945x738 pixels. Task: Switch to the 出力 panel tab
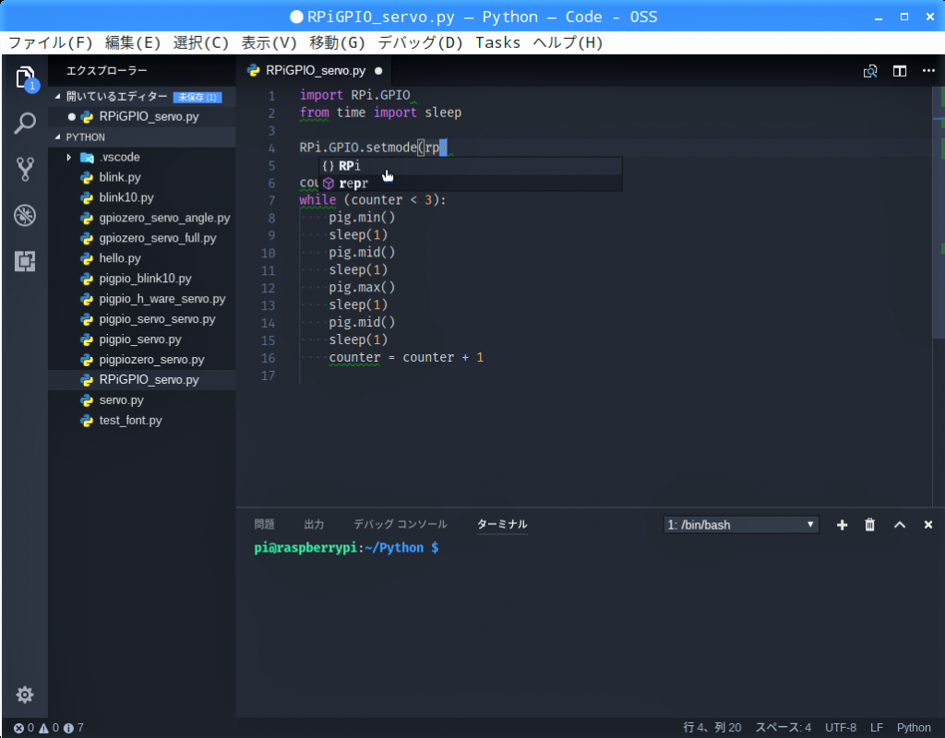[x=314, y=524]
